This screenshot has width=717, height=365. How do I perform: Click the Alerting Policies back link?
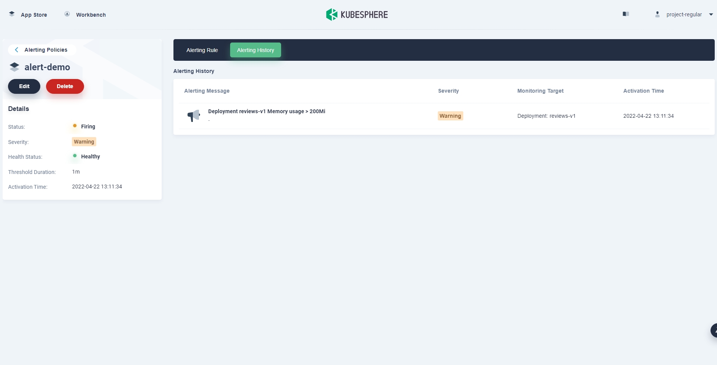coord(46,50)
